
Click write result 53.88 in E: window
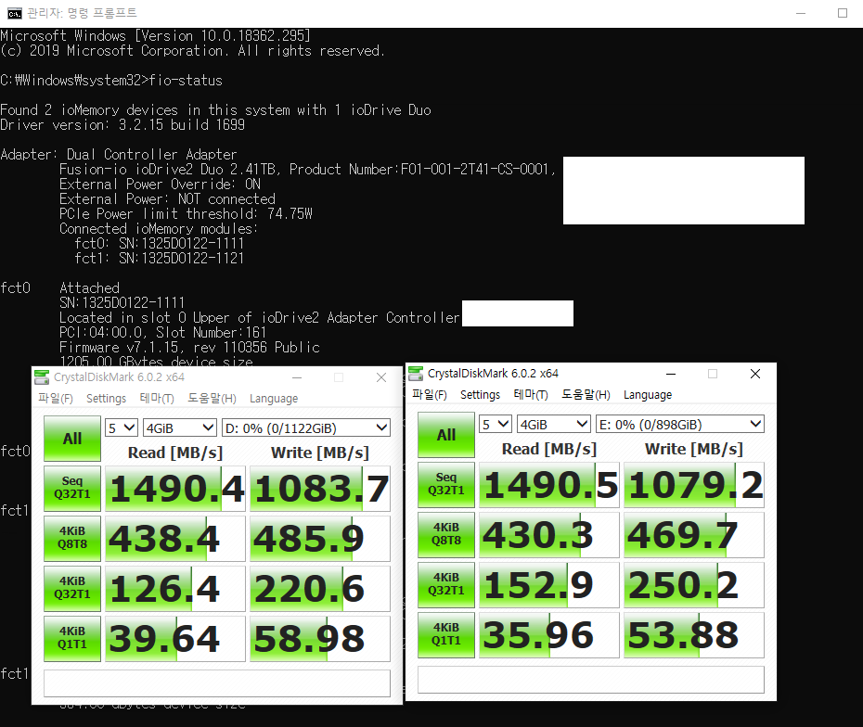coord(694,634)
